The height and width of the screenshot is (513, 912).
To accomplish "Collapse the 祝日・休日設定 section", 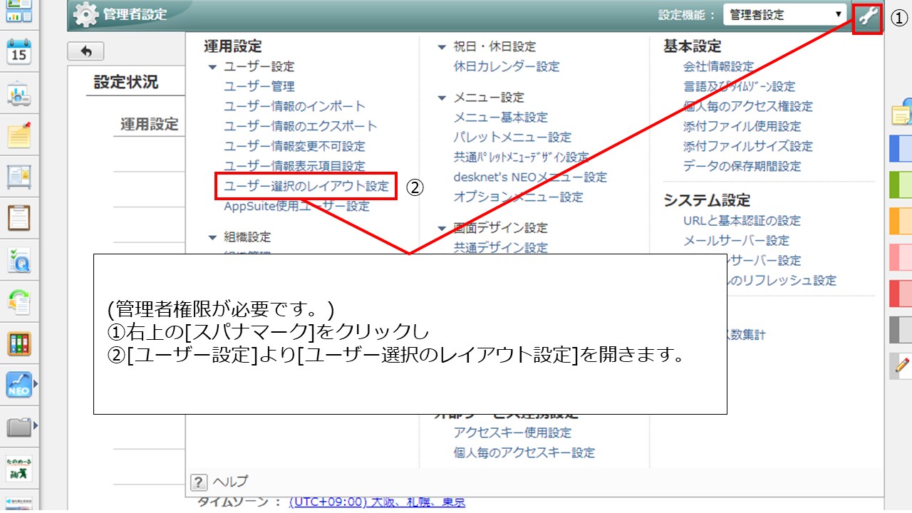I will 442,47.
